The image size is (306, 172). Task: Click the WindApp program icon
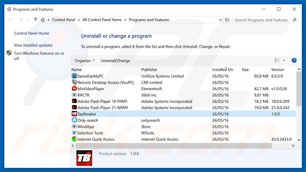tap(74, 126)
